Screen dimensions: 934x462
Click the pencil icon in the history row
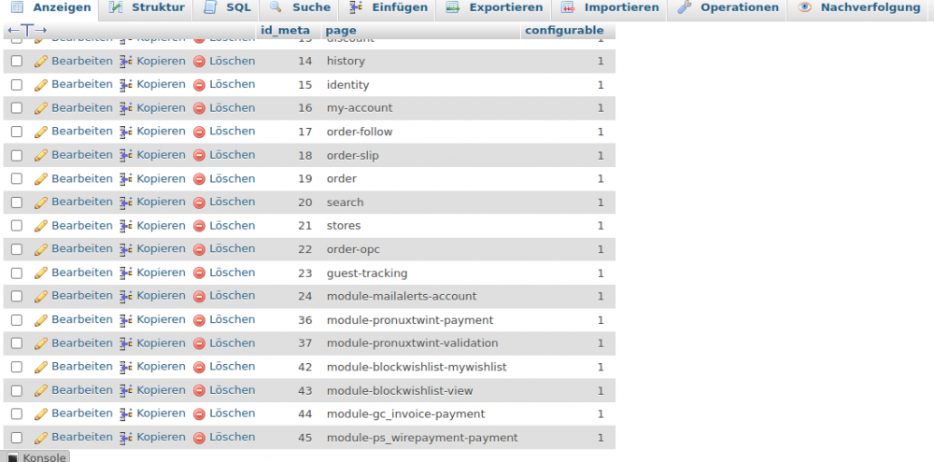pos(40,62)
